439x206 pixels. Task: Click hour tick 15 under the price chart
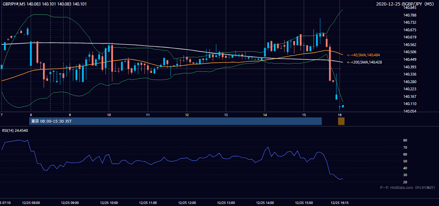click(x=304, y=115)
